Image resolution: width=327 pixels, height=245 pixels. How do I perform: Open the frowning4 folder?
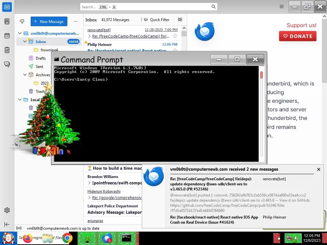(49, 50)
